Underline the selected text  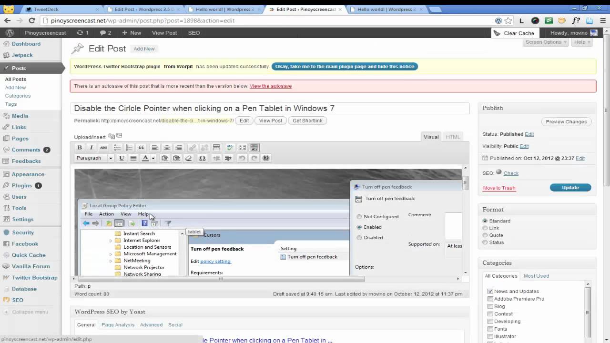coord(122,158)
